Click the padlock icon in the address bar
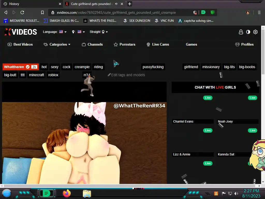This screenshot has width=265, height=199. tap(53, 12)
